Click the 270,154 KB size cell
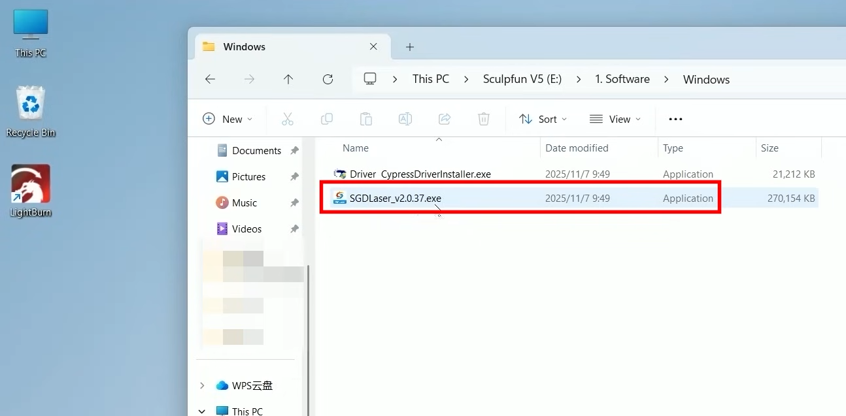The width and height of the screenshot is (846, 416). 791,198
